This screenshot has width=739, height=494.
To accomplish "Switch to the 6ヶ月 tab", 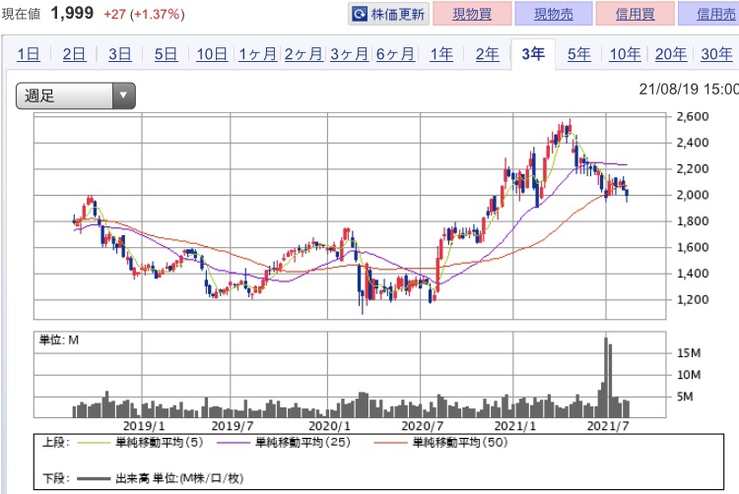I will tap(395, 54).
